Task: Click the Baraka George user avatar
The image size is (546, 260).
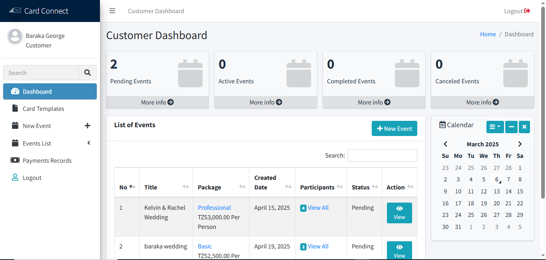Action: (15, 36)
